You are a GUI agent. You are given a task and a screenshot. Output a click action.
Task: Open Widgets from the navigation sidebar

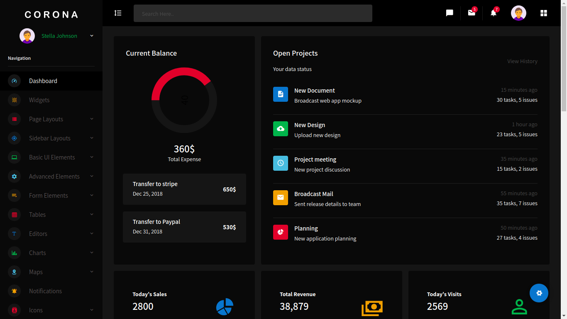pyautogui.click(x=39, y=100)
